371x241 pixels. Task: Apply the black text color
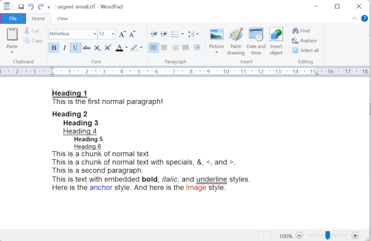tap(119, 48)
